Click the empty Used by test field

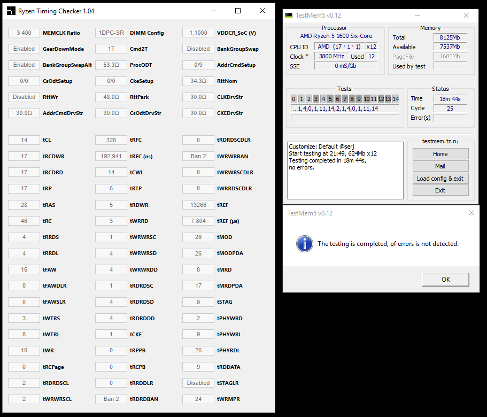click(450, 66)
